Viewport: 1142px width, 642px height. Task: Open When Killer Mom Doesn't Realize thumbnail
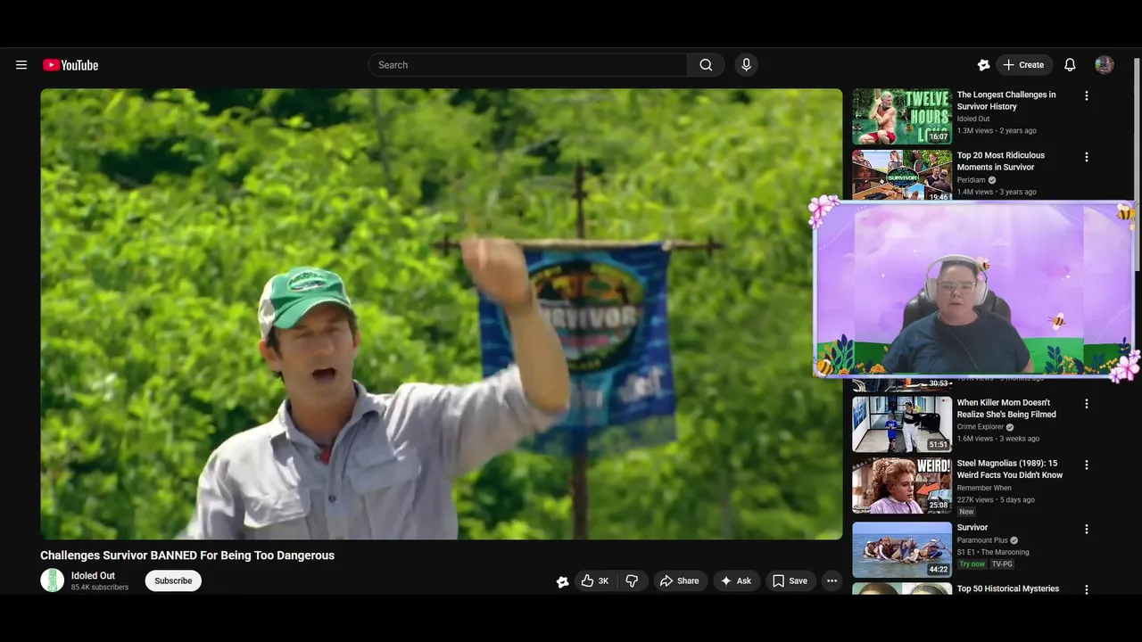coord(902,424)
